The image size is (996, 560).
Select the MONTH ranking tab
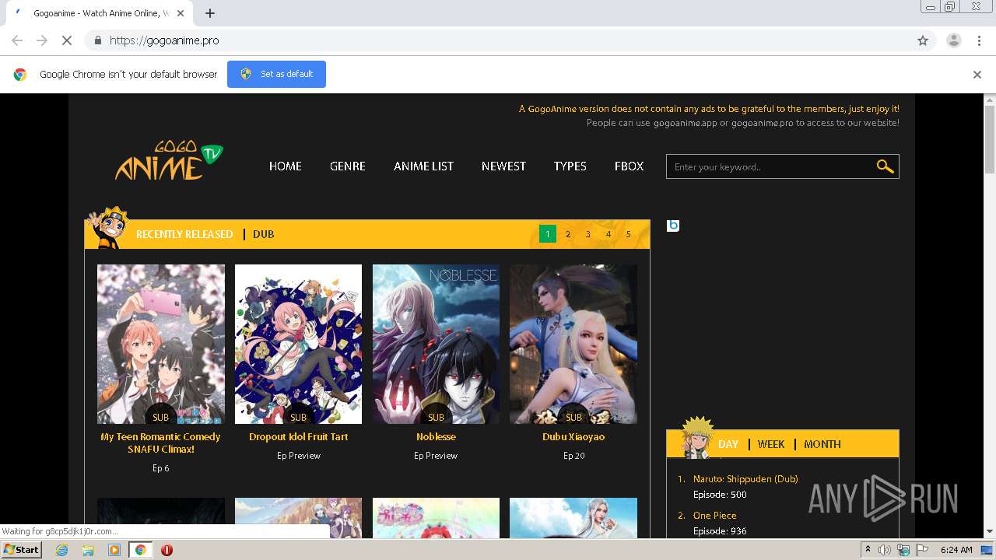[x=822, y=444]
